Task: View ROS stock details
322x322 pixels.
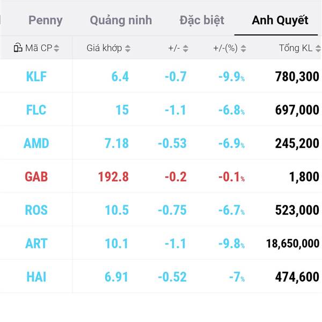Action: [x=36, y=210]
